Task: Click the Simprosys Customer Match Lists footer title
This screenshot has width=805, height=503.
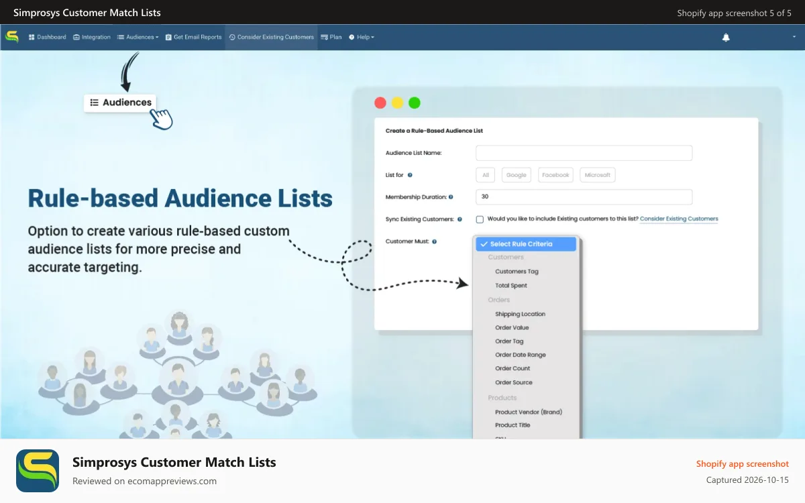Action: pos(174,462)
